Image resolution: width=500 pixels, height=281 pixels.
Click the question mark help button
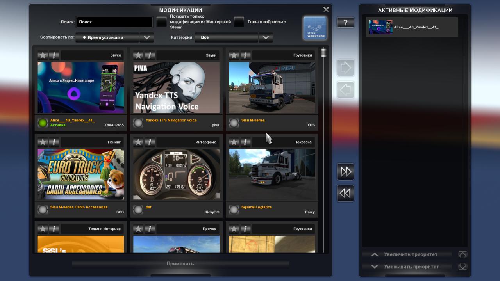(345, 23)
